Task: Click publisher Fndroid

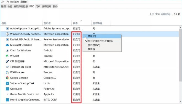Action: coord(48,50)
